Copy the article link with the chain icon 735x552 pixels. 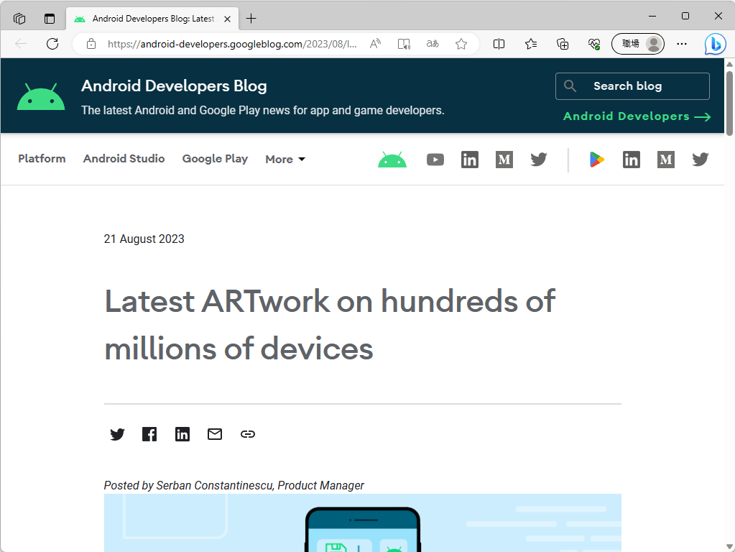[247, 434]
